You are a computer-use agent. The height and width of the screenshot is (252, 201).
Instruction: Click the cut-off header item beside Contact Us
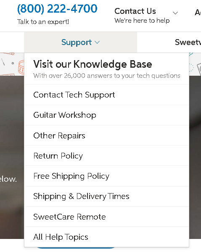click(198, 12)
